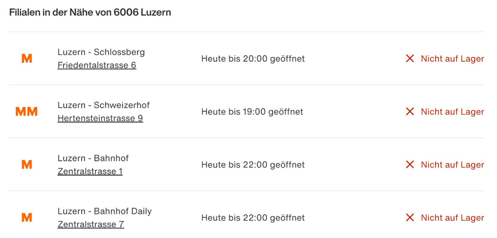Click the Migros M logo for Schlossberg
The width and height of the screenshot is (497, 238).
click(27, 58)
